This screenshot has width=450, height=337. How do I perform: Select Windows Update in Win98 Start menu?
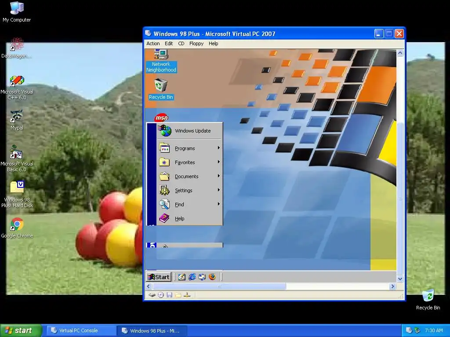[189, 131]
